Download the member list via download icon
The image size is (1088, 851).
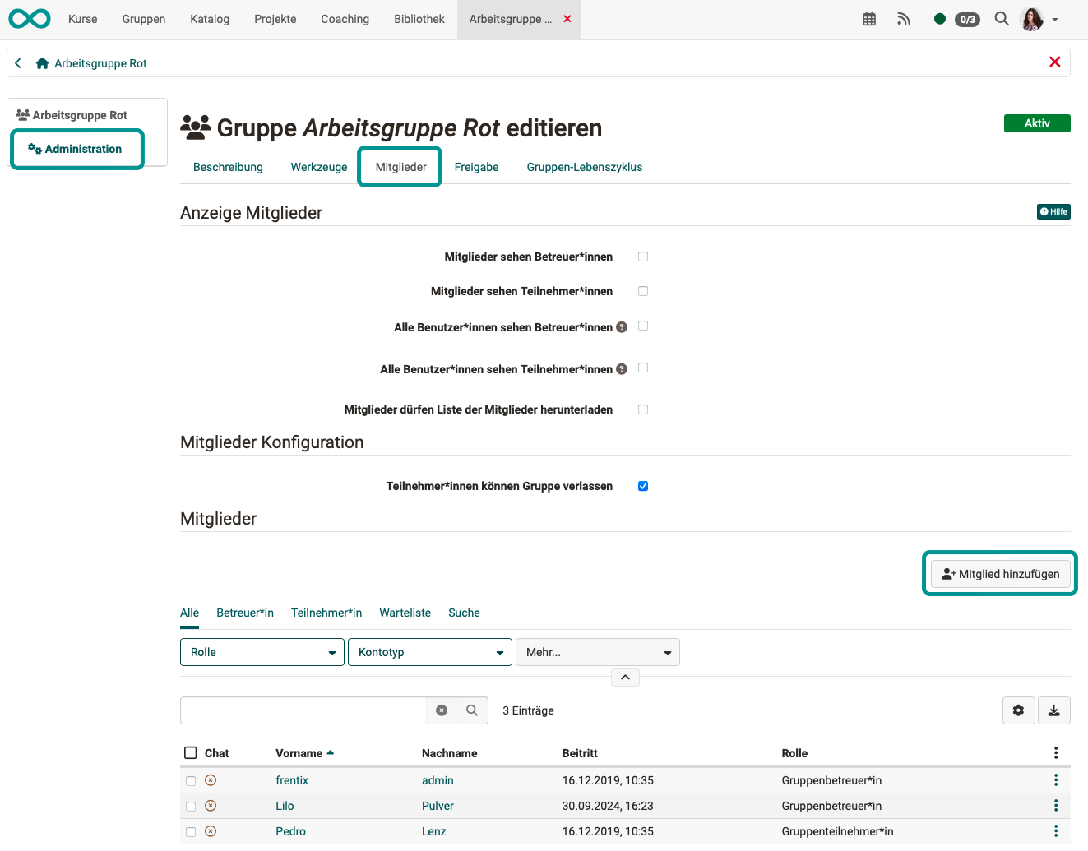(1053, 710)
